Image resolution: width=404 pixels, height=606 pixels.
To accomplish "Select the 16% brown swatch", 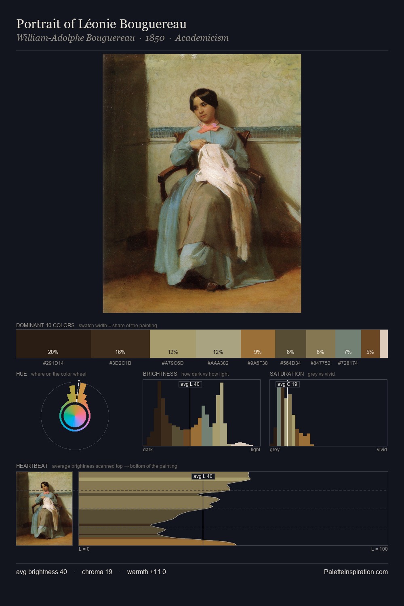I will (120, 344).
